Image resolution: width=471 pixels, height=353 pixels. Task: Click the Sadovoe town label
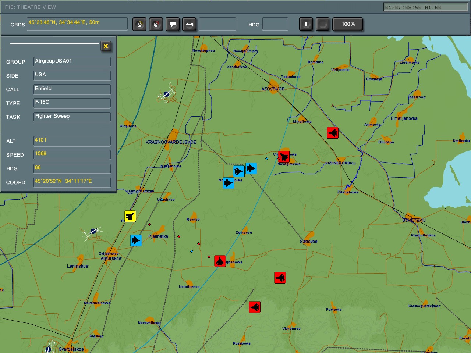pos(309,242)
